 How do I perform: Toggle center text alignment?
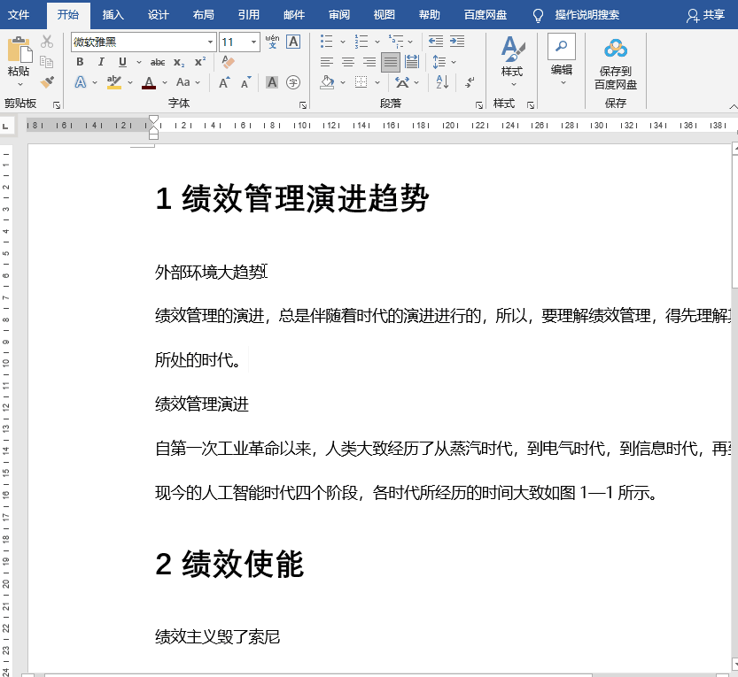click(x=348, y=62)
